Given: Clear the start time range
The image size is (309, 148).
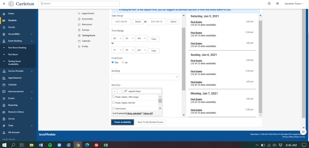Looking at the screenshot, I should tap(154, 39).
